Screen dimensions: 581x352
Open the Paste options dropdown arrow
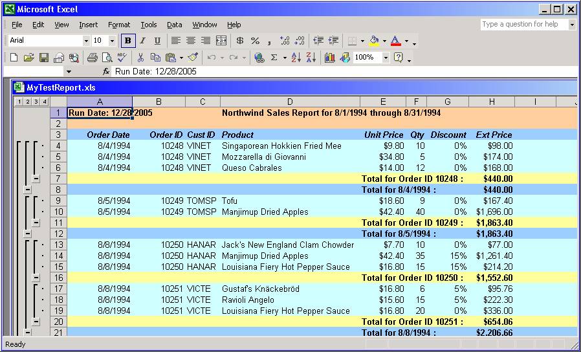tap(181, 58)
